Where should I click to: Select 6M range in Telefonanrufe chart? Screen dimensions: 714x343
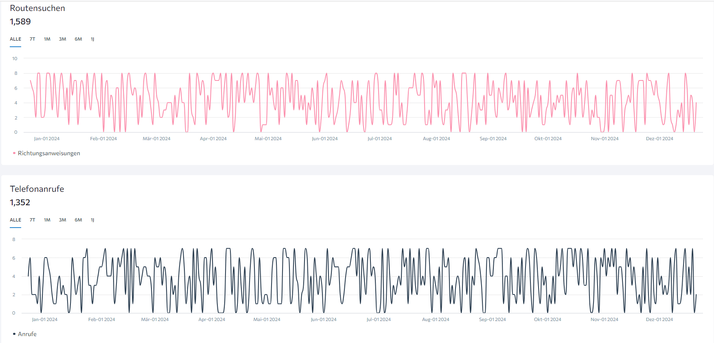coord(79,220)
